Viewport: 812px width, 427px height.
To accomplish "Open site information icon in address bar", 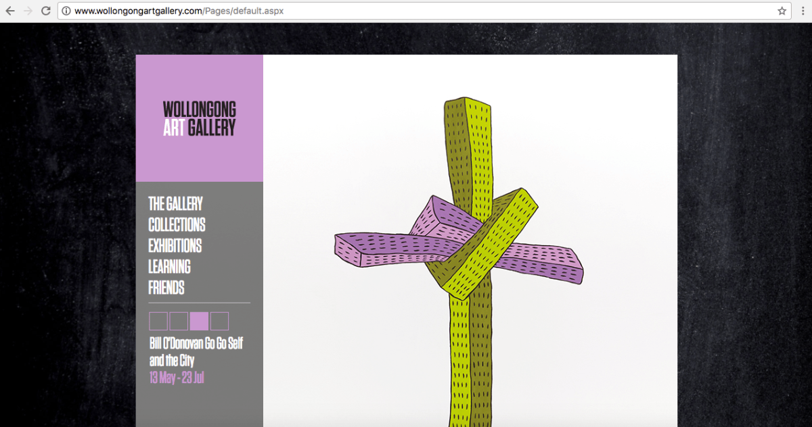I will (66, 11).
